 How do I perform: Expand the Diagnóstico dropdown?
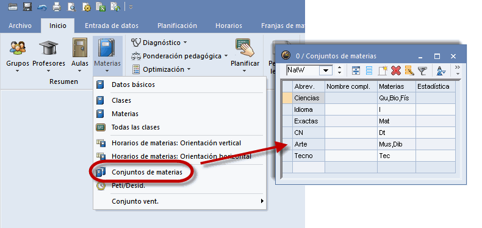[x=159, y=43]
